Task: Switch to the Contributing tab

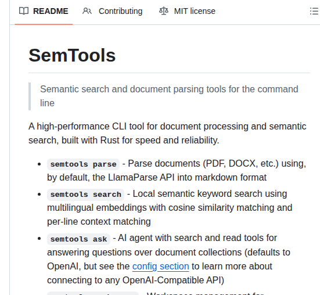Action: pyautogui.click(x=112, y=11)
